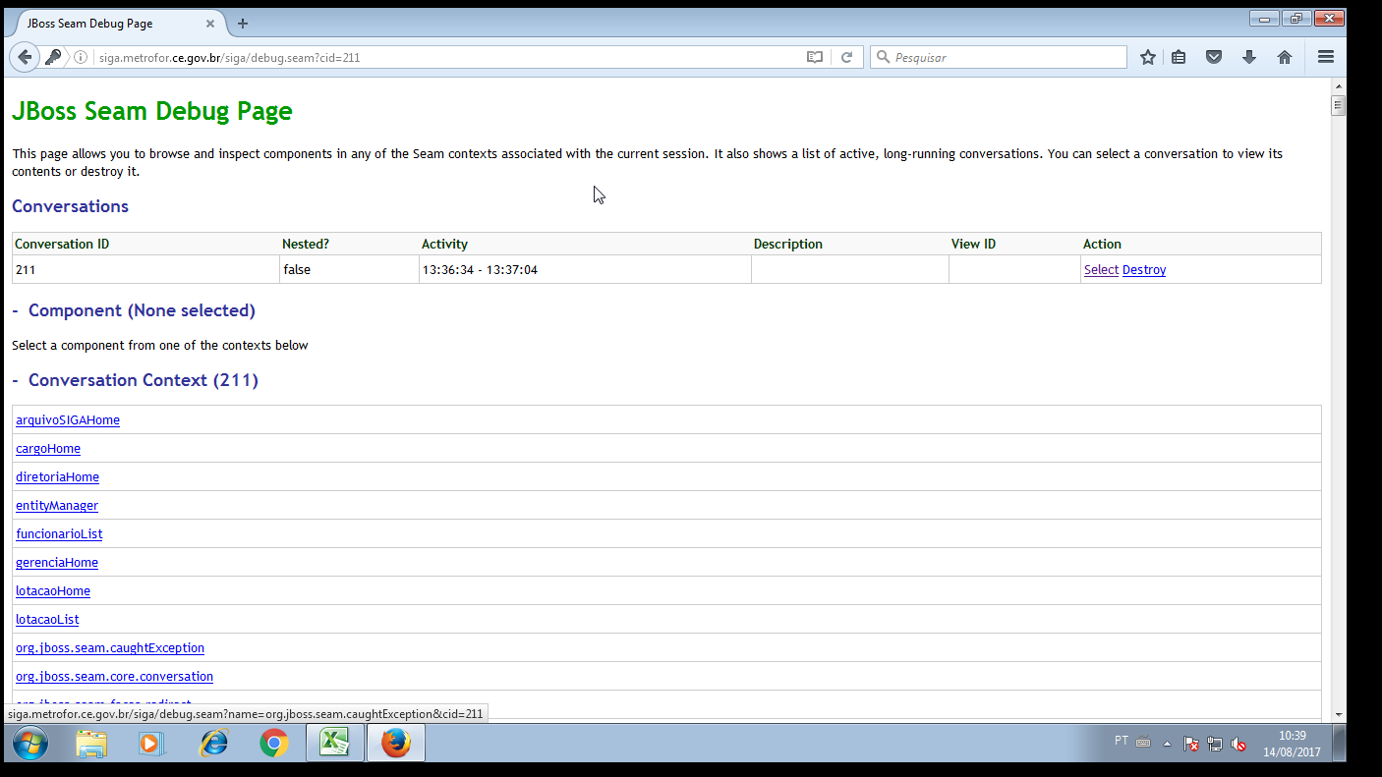Open arquivoSIGAHome component link

click(68, 419)
